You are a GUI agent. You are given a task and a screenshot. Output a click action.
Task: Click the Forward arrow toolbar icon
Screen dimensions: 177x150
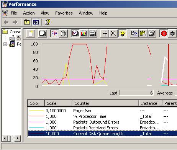tap(15, 22)
